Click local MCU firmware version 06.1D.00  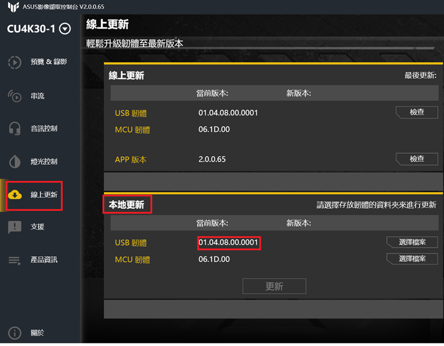coord(214,259)
